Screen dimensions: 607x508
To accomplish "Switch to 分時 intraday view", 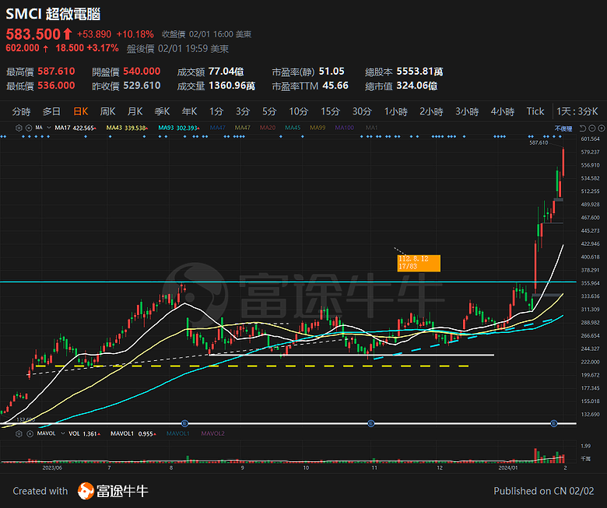I will tap(21, 112).
